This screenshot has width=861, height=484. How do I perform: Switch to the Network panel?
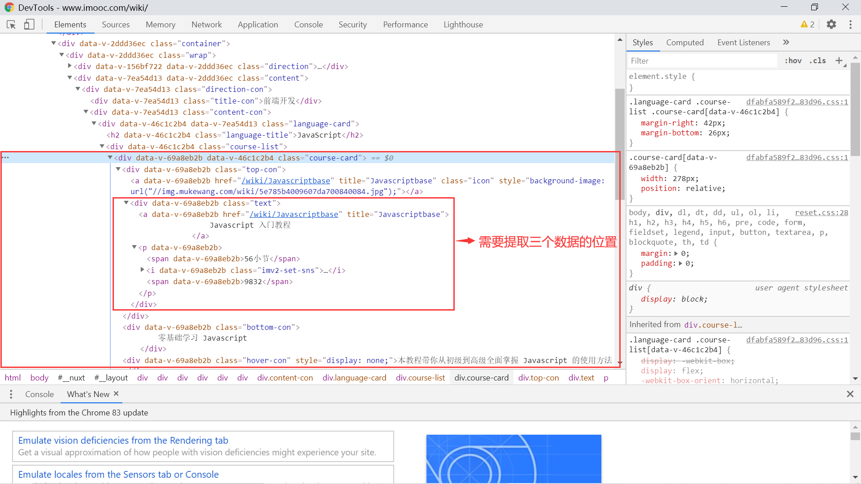tap(206, 25)
